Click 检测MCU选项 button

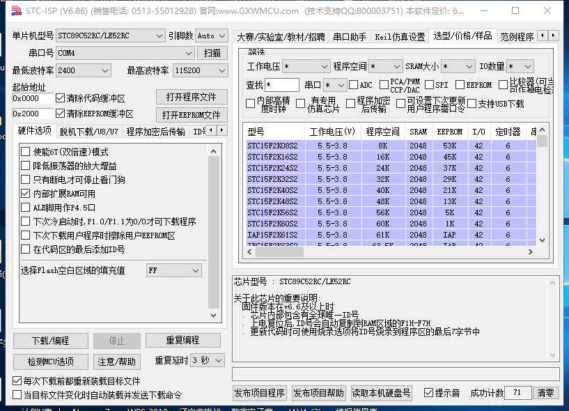50,362
